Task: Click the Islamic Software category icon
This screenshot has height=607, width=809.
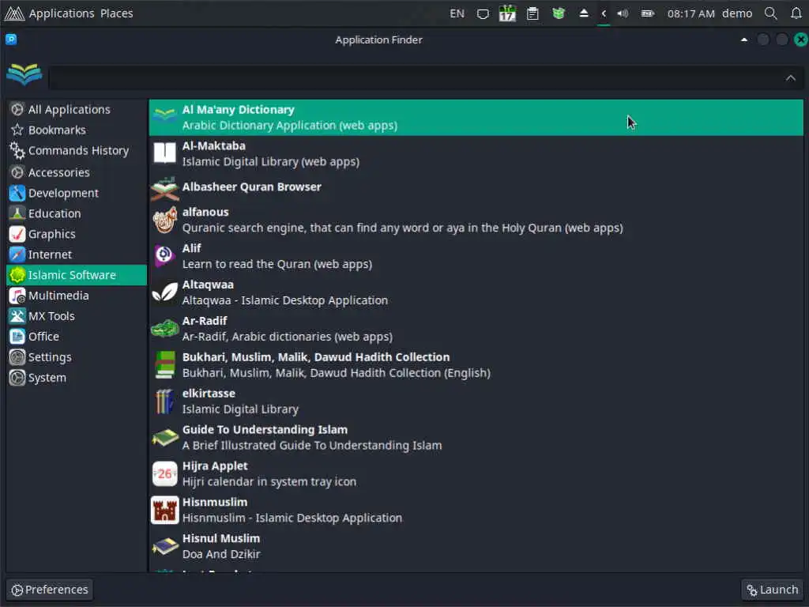Action: tap(17, 275)
